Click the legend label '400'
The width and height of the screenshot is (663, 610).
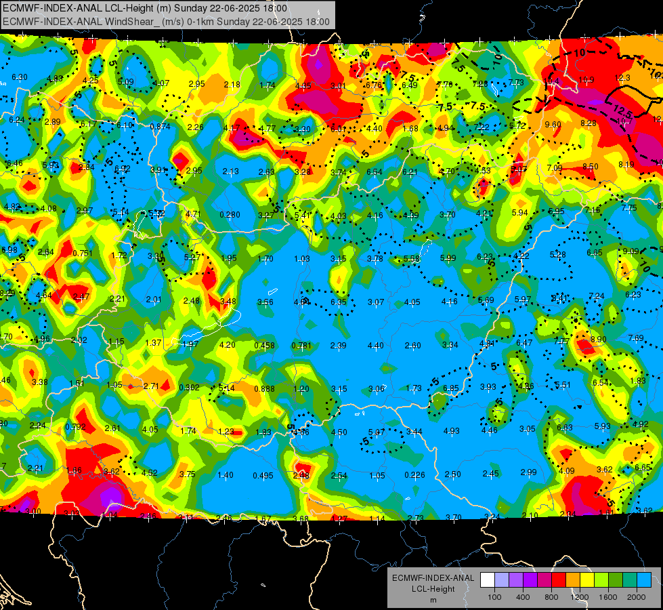(x=523, y=597)
